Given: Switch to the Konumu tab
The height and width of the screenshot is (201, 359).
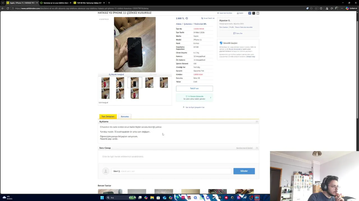Looking at the screenshot, I should coord(125,116).
